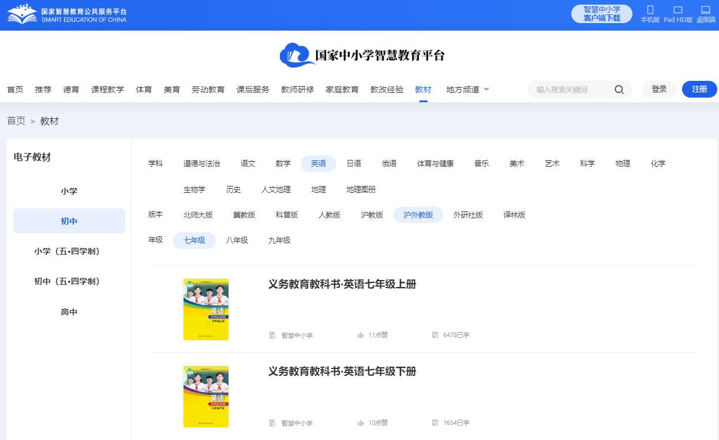Expand the 地方频道 dropdown

467,90
